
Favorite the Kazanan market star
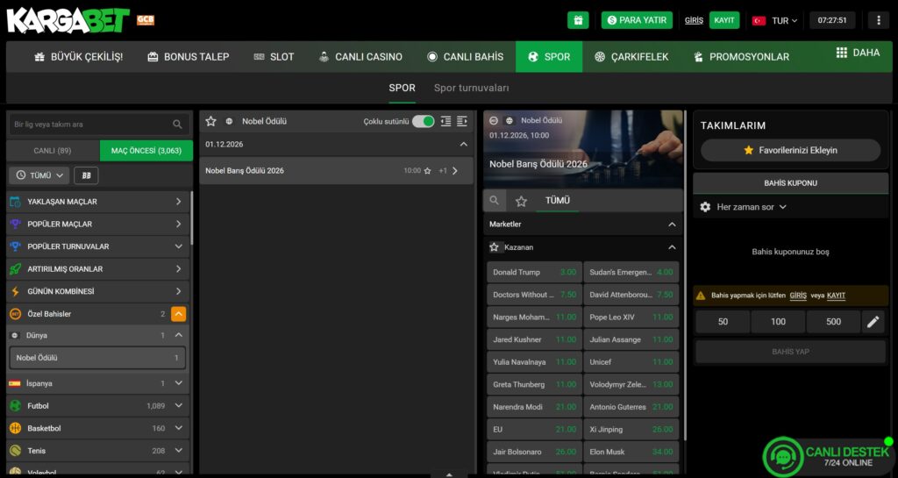495,247
